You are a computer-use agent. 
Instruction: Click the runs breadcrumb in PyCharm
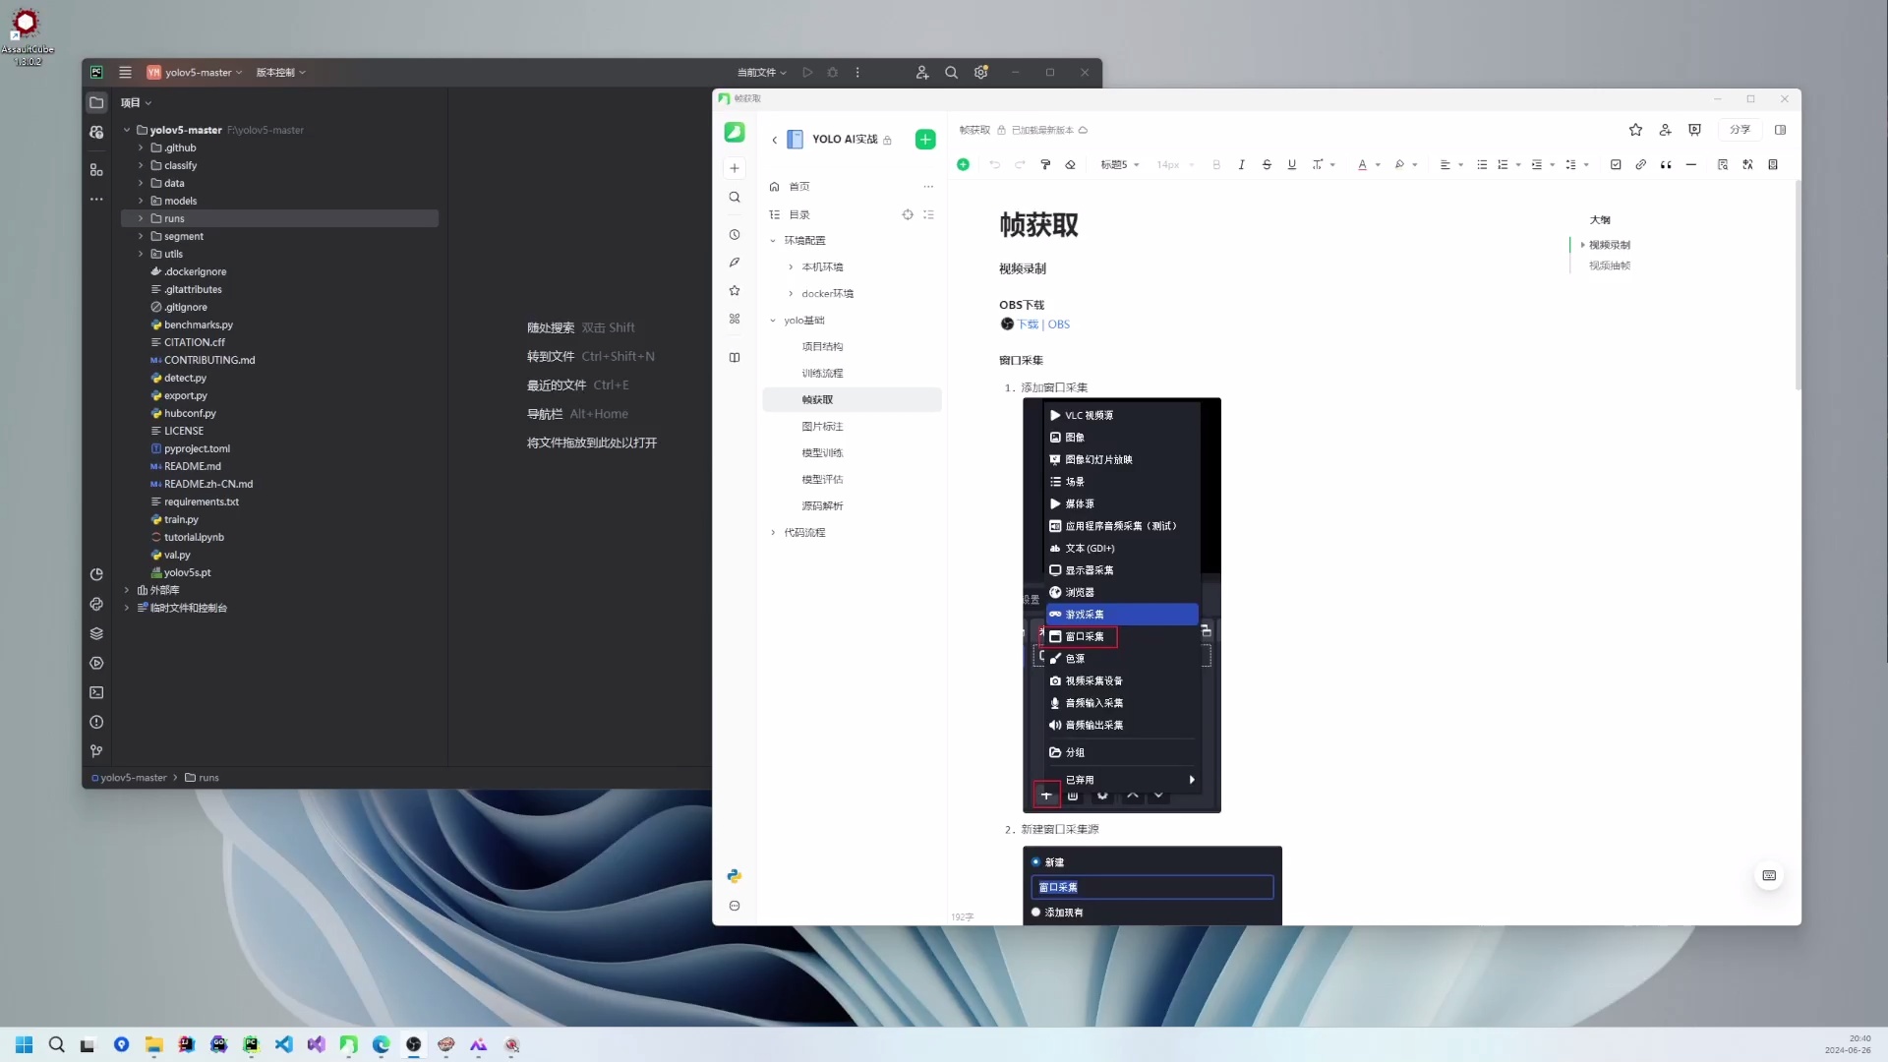click(206, 777)
